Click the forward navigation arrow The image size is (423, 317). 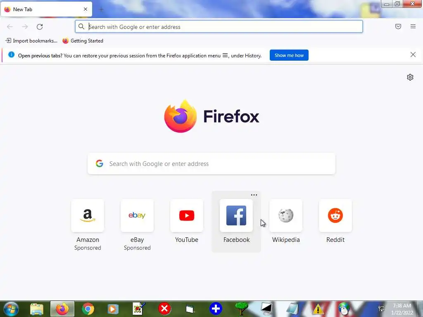25,27
